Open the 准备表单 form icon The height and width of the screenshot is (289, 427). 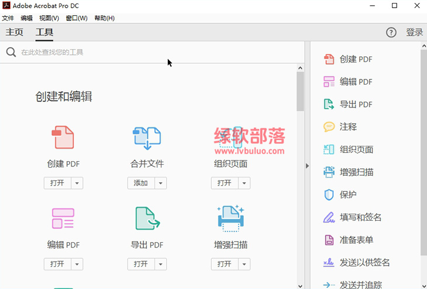click(x=329, y=240)
